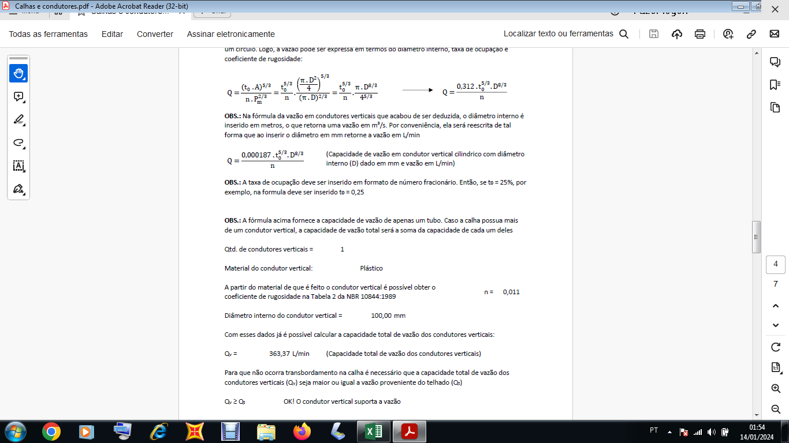789x443 pixels.
Task: Open the Comments panel on right
Action: 775,62
